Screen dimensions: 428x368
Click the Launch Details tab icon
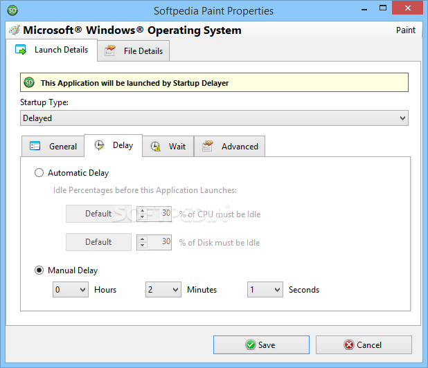[21, 50]
